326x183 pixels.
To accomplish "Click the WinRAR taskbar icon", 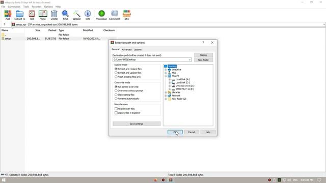I will [171, 180].
